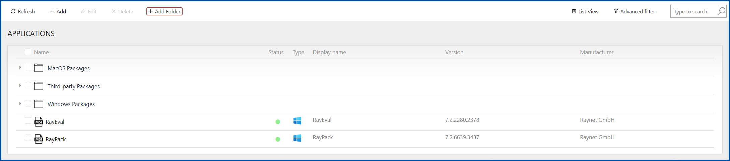730x161 pixels.
Task: Click the MacOS Packages folder icon
Action: 39,68
